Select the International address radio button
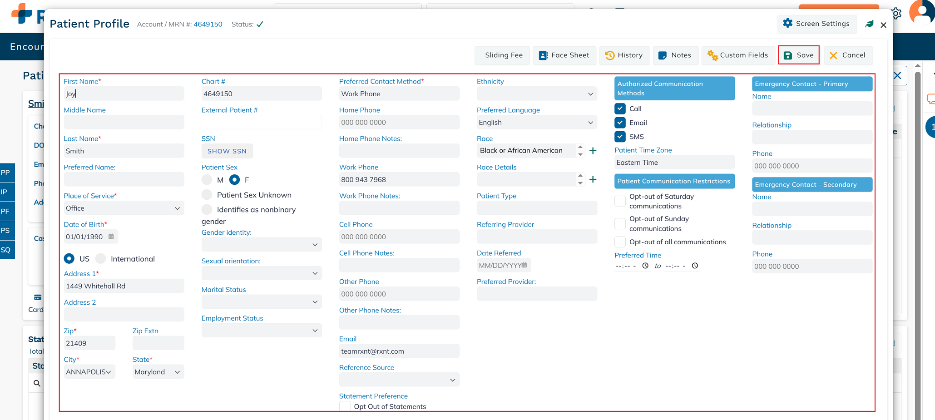 click(x=101, y=258)
